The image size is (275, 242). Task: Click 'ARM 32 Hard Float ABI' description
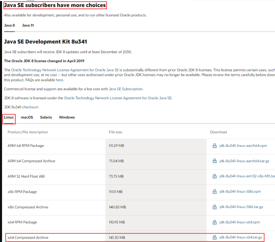pyautogui.click(x=26, y=176)
